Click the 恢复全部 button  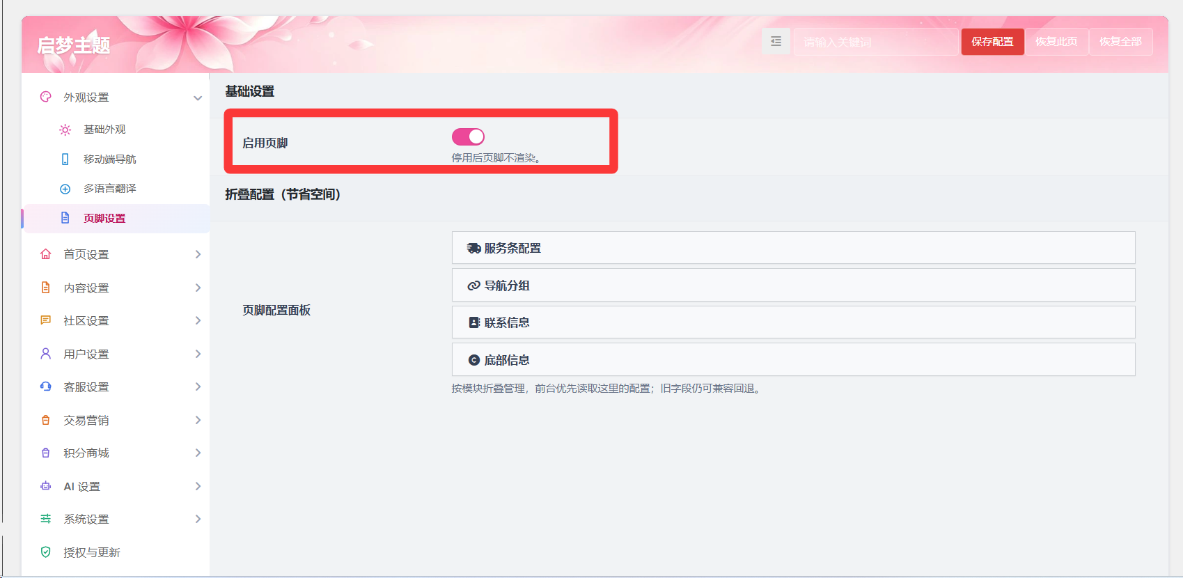pos(1120,42)
